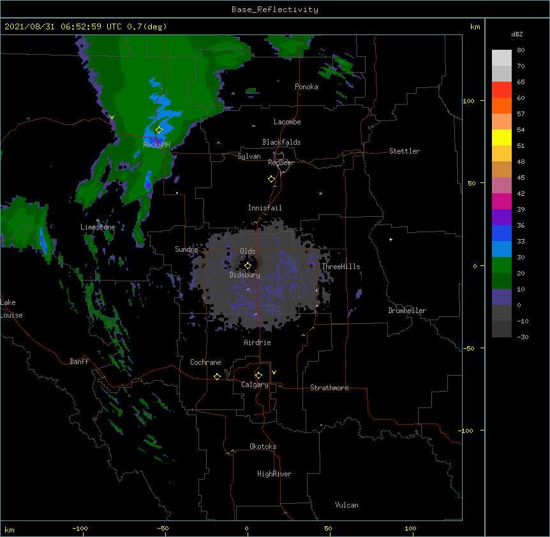The width and height of the screenshot is (550, 537).
Task: Click the -100 km tick on bottom axis
Action: (80, 528)
